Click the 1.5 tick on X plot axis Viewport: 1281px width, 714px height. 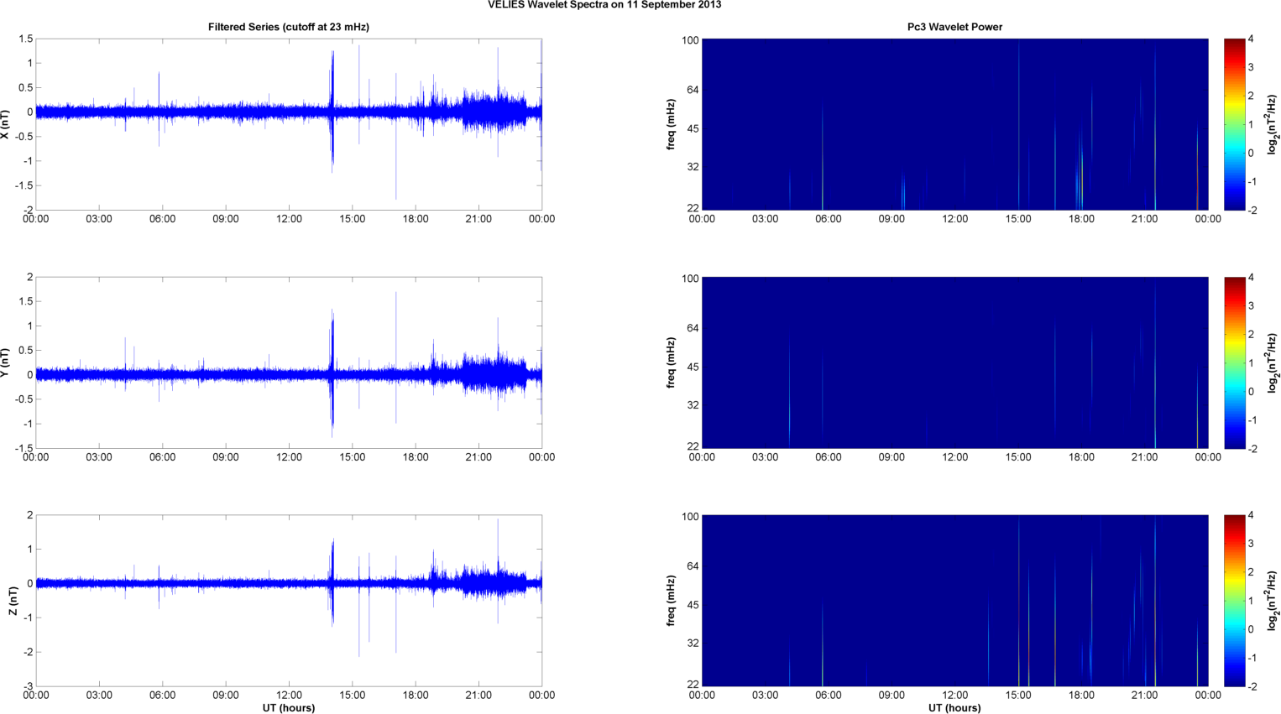(25, 39)
